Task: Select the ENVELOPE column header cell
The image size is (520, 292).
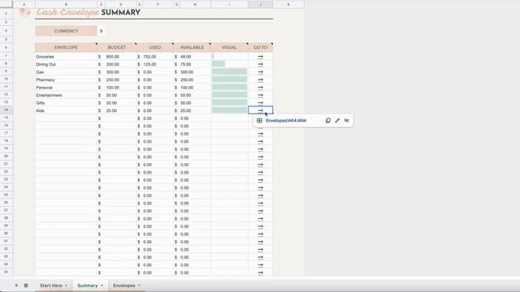Action: pos(66,47)
